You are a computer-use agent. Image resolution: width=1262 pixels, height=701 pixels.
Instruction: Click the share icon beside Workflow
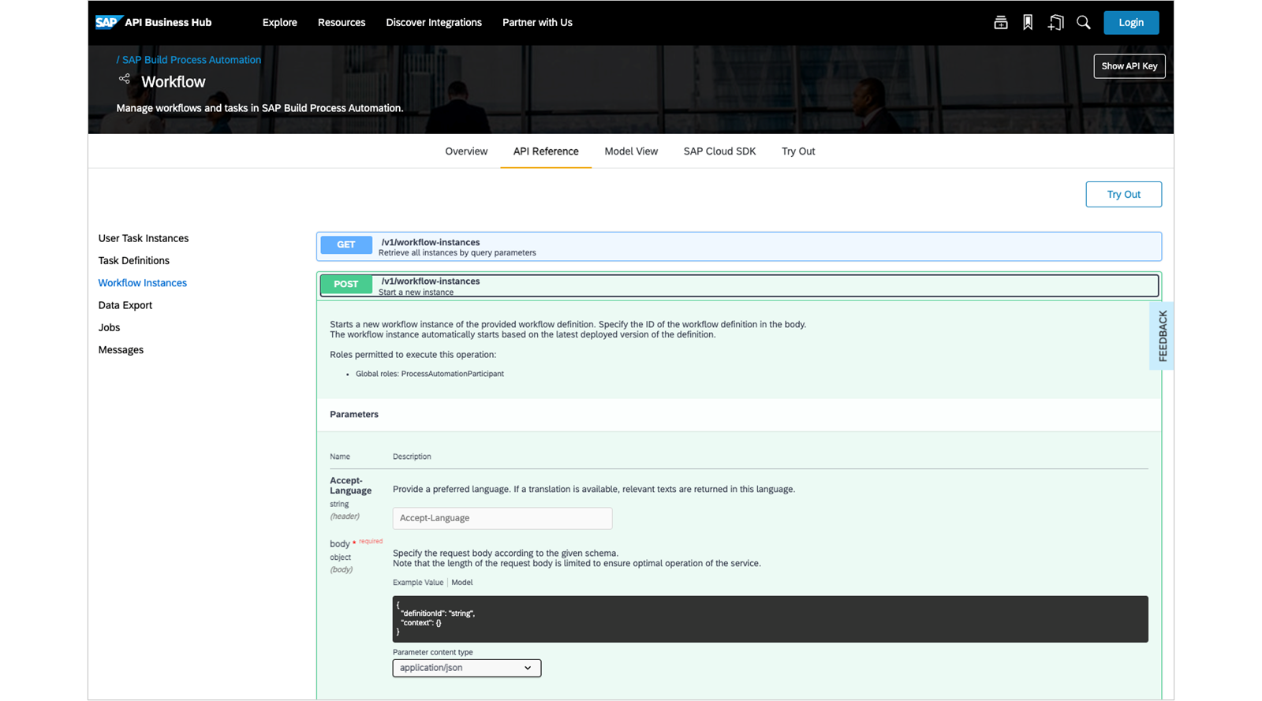coord(125,79)
